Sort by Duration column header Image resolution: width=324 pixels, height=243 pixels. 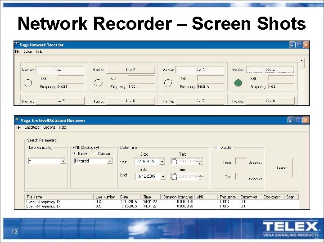[x=178, y=197]
